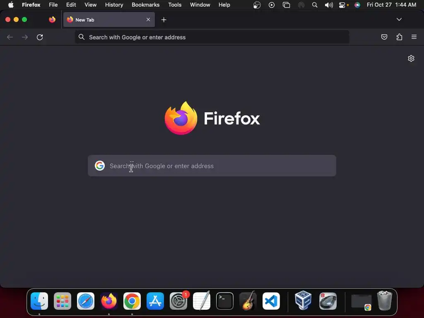Open the Firefox hamburger application menu
Screen dimensions: 424x318
(x=414, y=37)
